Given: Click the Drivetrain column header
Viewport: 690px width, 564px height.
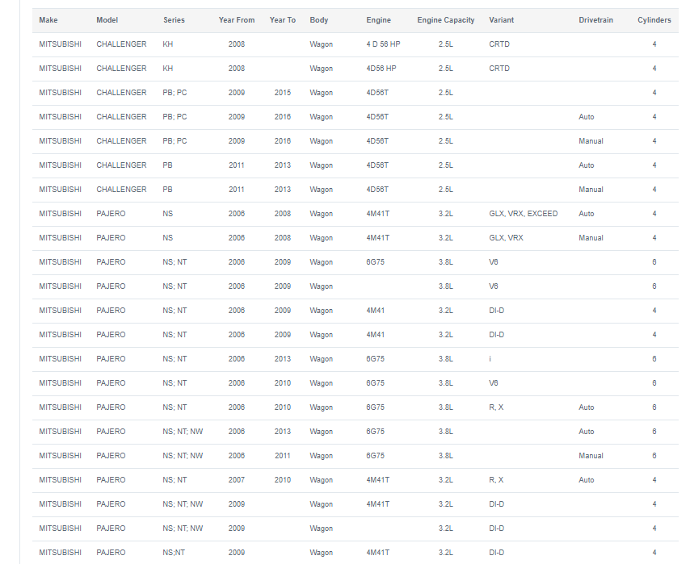Looking at the screenshot, I should click(595, 20).
